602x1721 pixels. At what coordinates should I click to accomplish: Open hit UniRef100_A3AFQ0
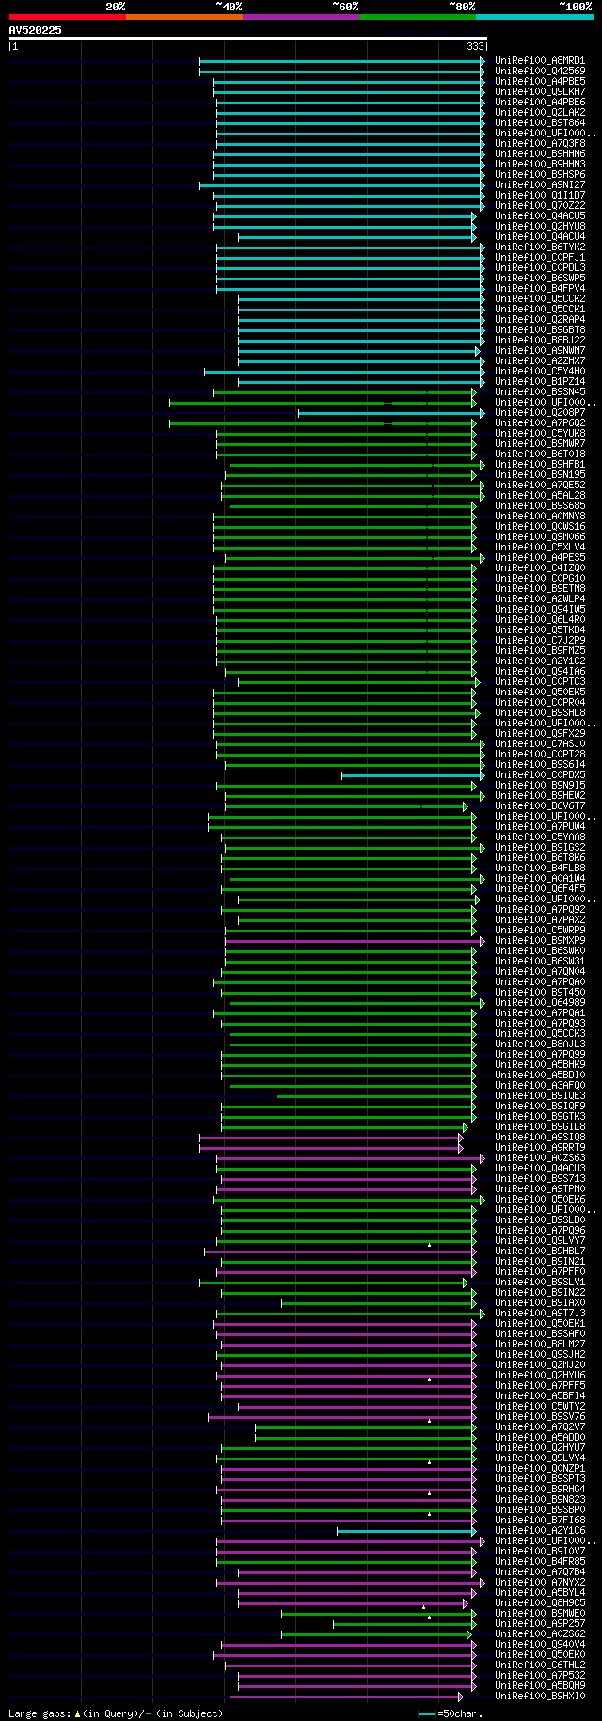tap(540, 1086)
